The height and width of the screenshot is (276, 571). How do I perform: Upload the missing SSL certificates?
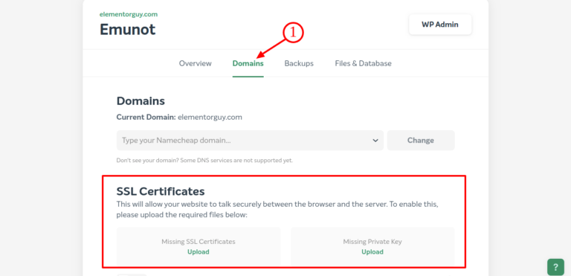[x=199, y=252]
